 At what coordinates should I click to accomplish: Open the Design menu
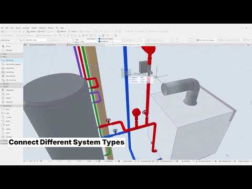[x=18, y=28]
